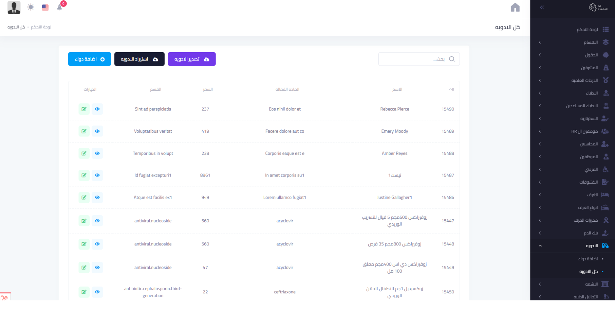
Task: Edit the Rebecca Pierce medicine row
Action: click(84, 109)
